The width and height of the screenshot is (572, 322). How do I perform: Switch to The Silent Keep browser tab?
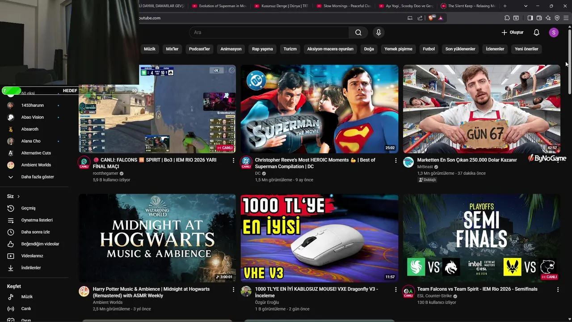(x=468, y=6)
